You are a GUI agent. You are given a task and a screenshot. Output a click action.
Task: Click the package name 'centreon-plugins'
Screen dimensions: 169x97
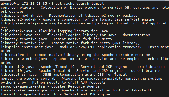[x=18, y=8]
